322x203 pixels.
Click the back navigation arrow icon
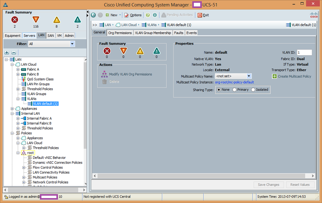[x=93, y=15]
